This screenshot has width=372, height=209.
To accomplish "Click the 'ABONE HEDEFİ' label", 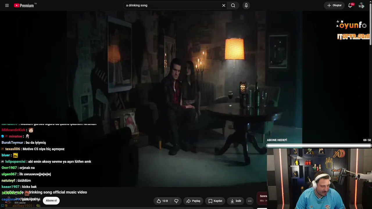I will click(x=277, y=140).
